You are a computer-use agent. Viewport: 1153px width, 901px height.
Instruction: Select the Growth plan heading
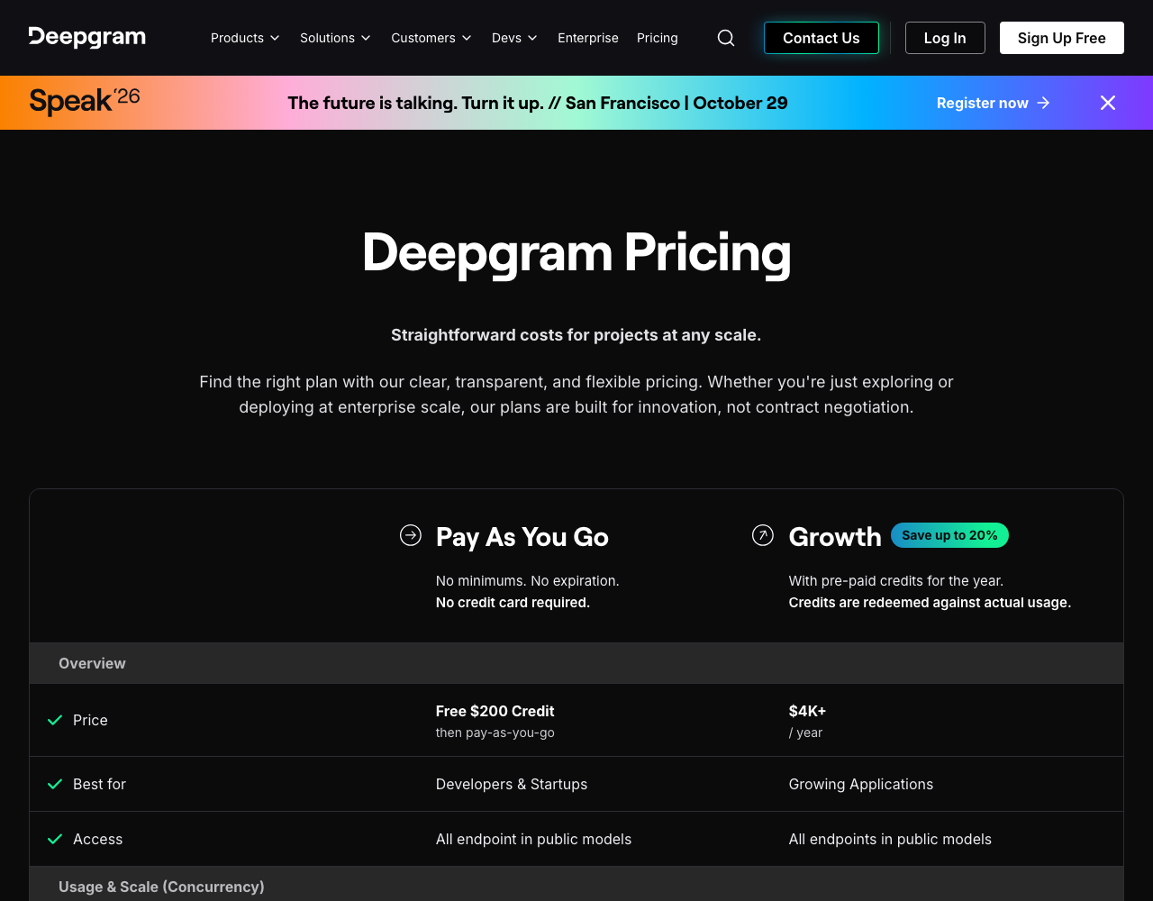click(x=835, y=537)
